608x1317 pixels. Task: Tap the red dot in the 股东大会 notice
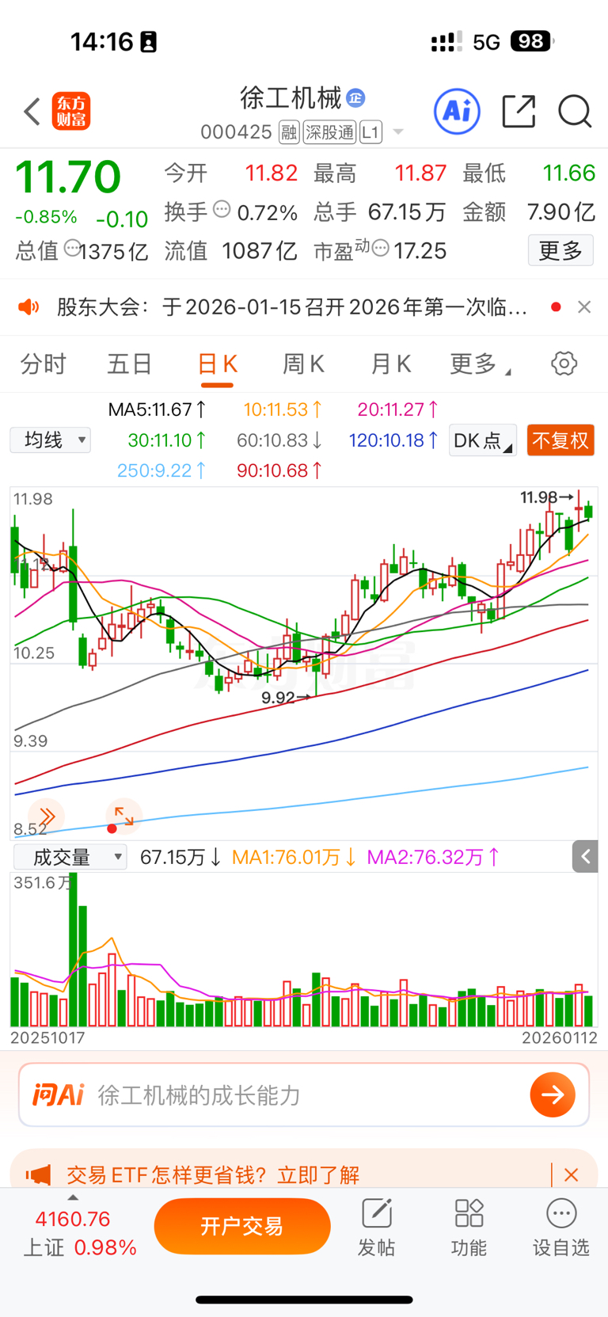(x=556, y=307)
